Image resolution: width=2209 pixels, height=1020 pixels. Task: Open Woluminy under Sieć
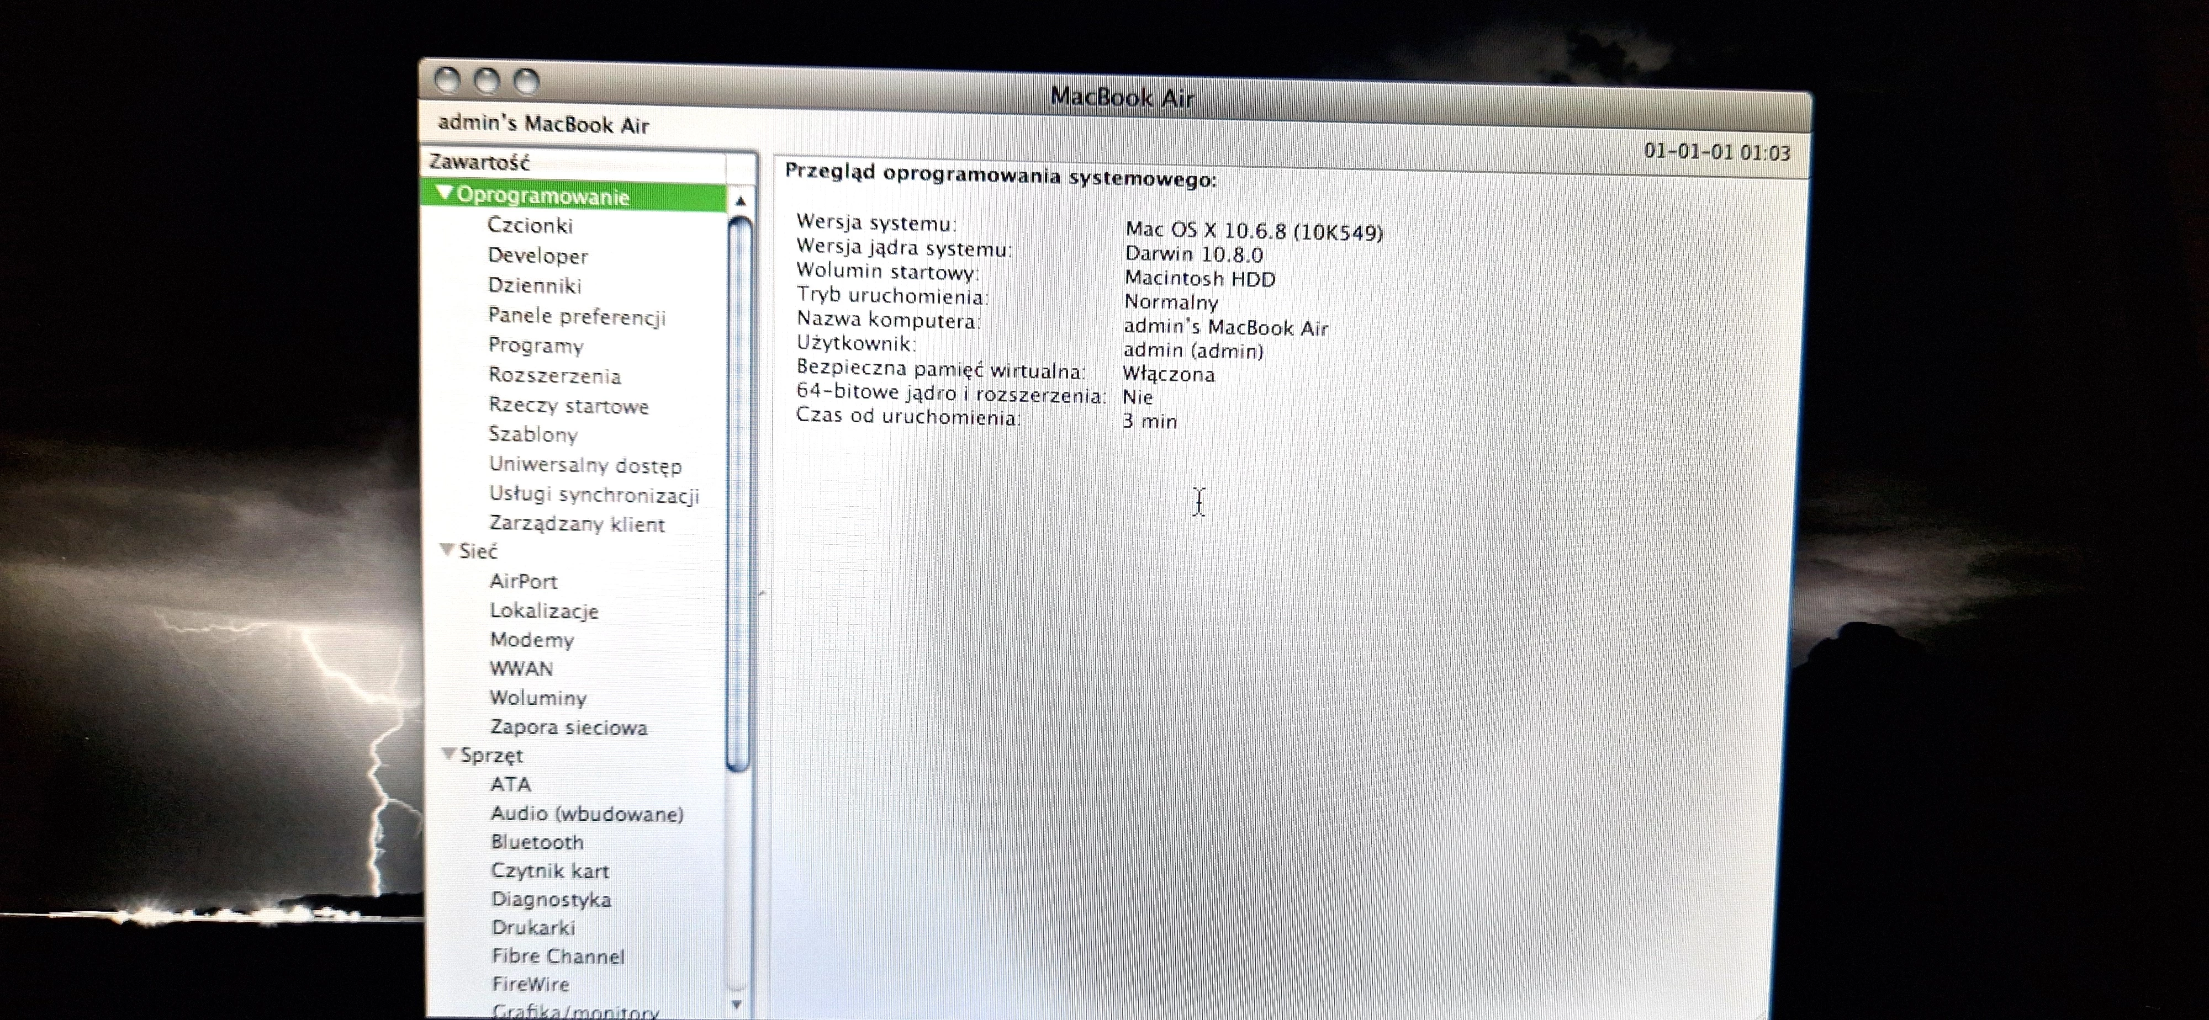pos(538,698)
